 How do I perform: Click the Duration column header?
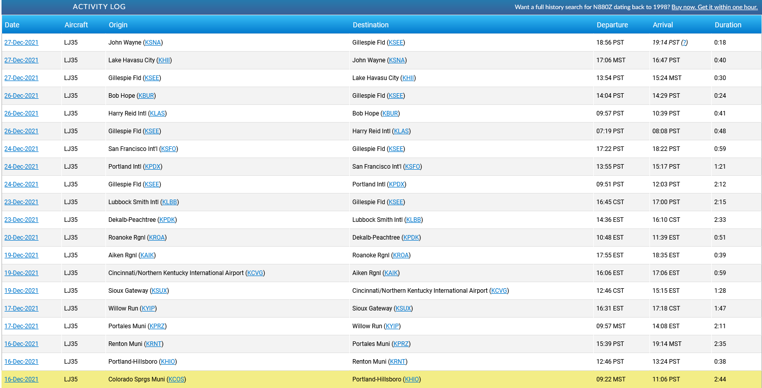pyautogui.click(x=728, y=25)
